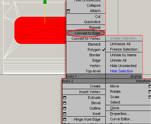Select Attach menu entry
The height and width of the screenshot is (124, 151).
tap(95, 11)
